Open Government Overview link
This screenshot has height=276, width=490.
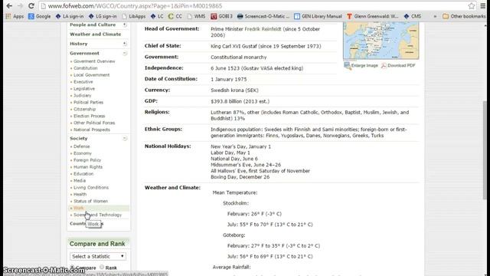[94, 61]
